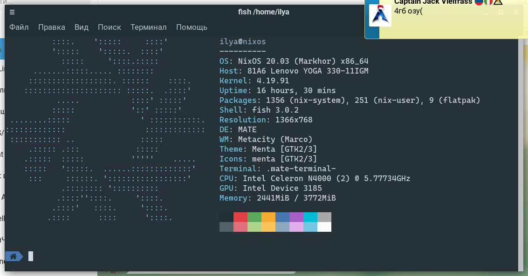Viewport: 528px width, 276px height.
Task: Click the notification message 4гб озу(
Action: tap(408, 11)
